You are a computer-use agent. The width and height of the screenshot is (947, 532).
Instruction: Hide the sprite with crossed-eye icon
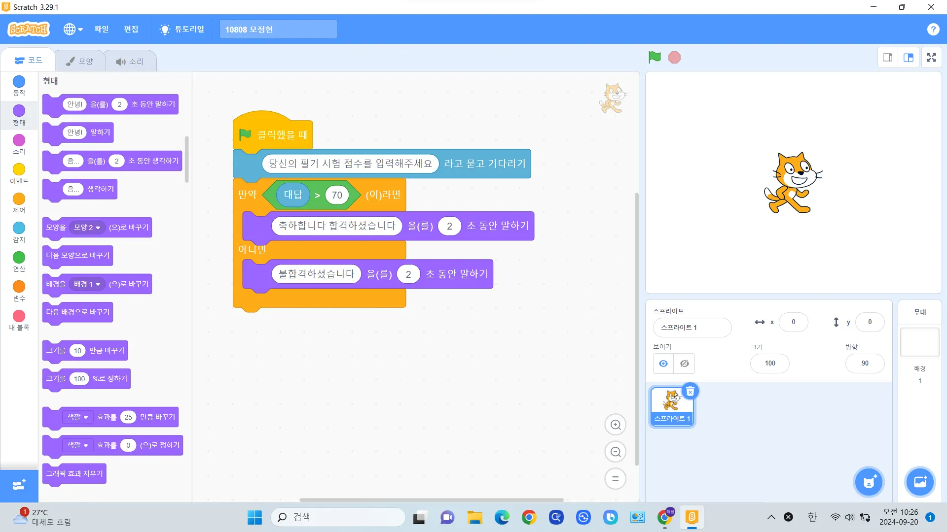(685, 364)
